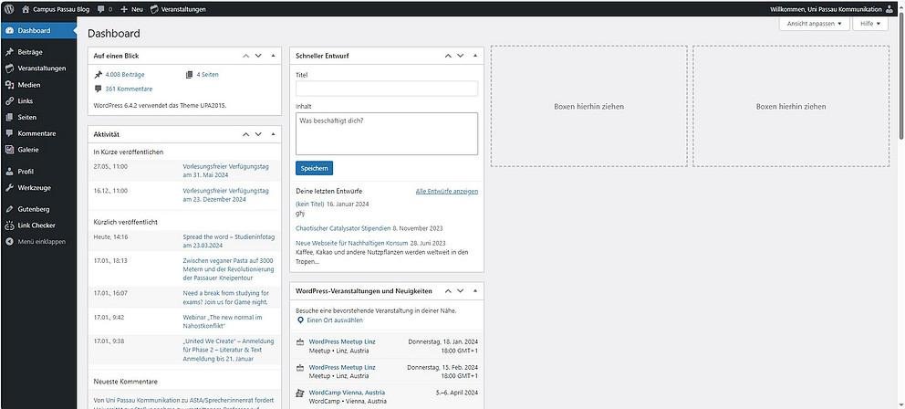Open the WordPress logo menu

(9, 9)
